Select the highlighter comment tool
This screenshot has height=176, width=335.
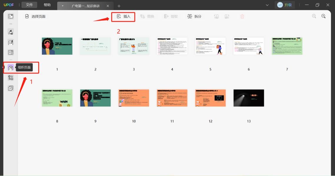[x=11, y=32]
